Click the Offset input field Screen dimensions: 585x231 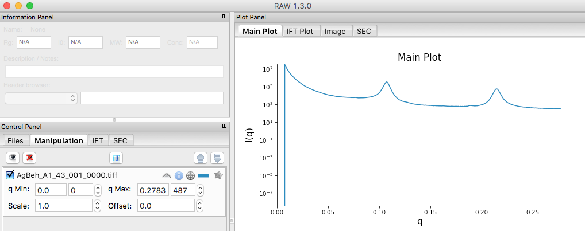coord(166,205)
